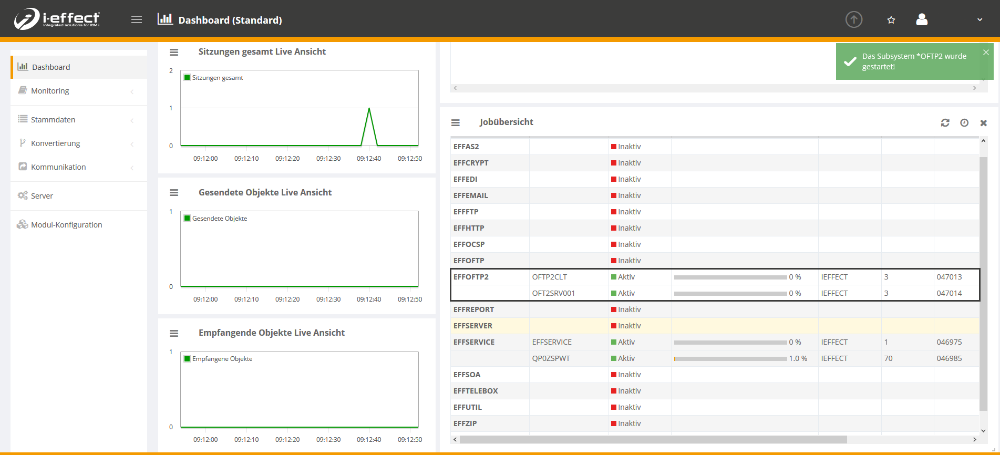1000x455 pixels.
Task: Open Gesendete Objekte panel menu icon
Action: (174, 193)
